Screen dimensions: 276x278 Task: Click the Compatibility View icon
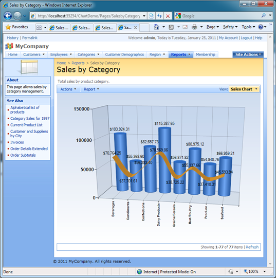pos(151,16)
